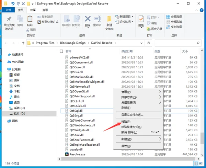Select the Qt5Core.dll file
Viewport: 206px width, 168px height.
pyautogui.click(x=77, y=67)
